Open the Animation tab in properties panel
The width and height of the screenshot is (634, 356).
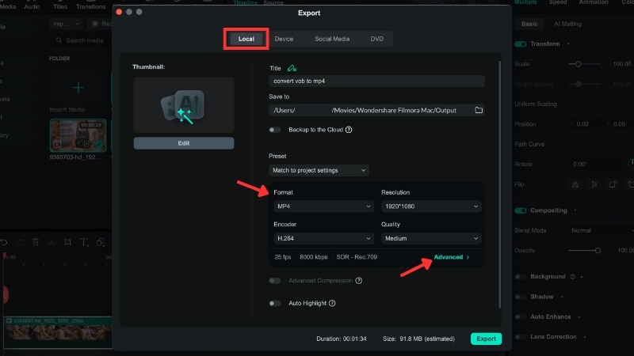[593, 2]
